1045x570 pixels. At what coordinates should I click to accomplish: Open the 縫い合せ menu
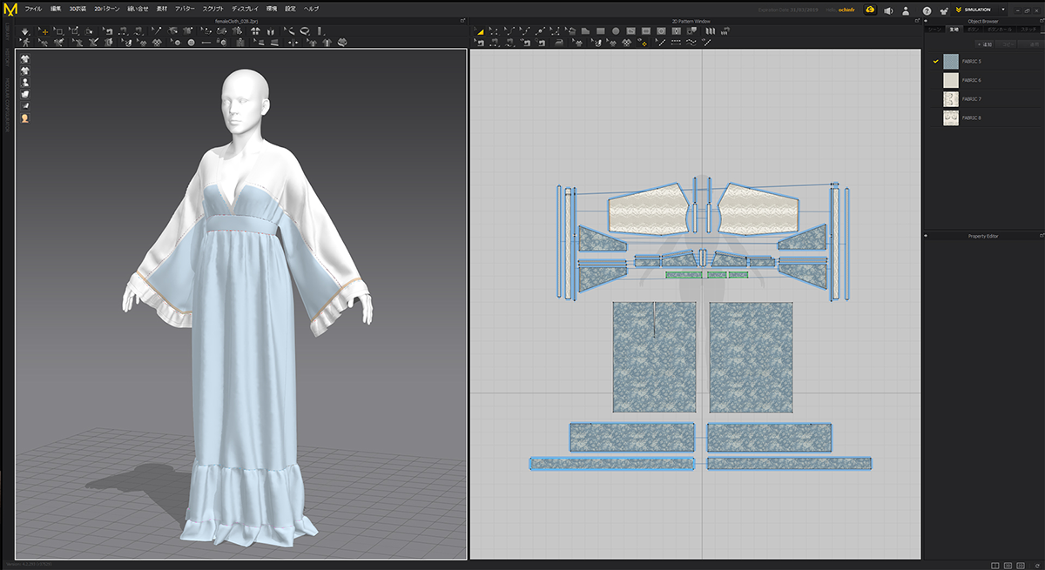pos(138,8)
